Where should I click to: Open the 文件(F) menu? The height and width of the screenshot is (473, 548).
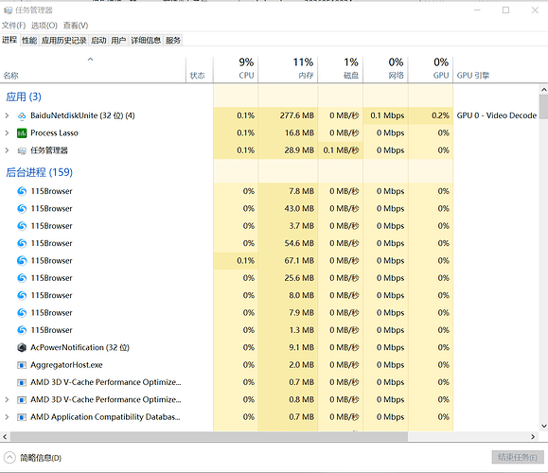tap(13, 26)
